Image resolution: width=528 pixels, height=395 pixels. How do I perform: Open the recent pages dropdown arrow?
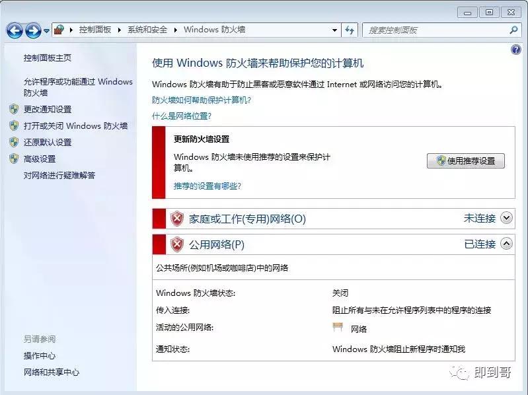46,31
